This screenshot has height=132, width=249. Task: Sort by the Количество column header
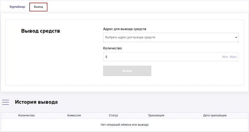click(x=26, y=115)
